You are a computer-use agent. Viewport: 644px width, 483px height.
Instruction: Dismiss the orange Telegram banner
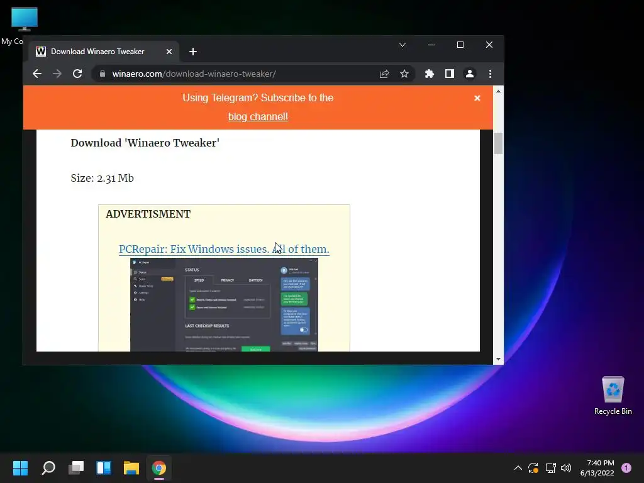click(477, 98)
